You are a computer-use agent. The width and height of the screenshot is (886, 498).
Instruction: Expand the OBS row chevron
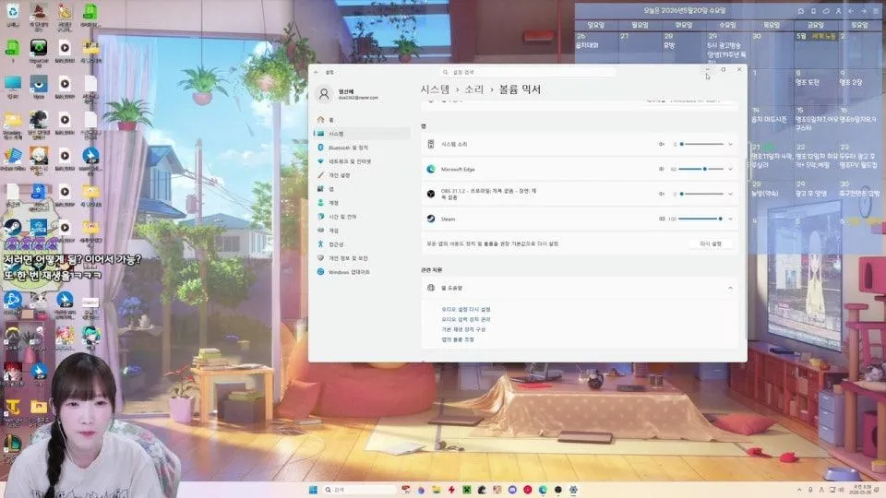tap(731, 194)
